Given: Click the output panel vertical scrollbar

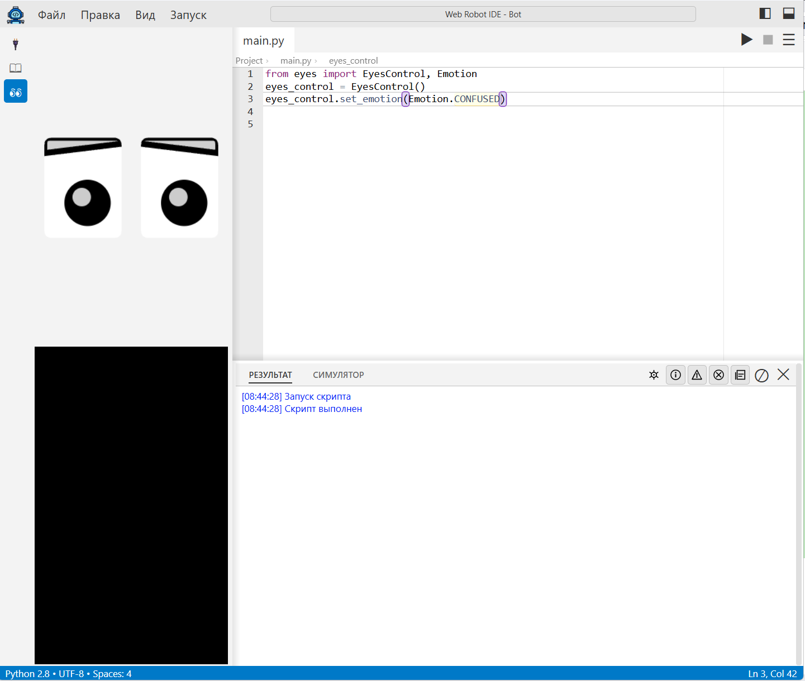Looking at the screenshot, I should coord(799,514).
